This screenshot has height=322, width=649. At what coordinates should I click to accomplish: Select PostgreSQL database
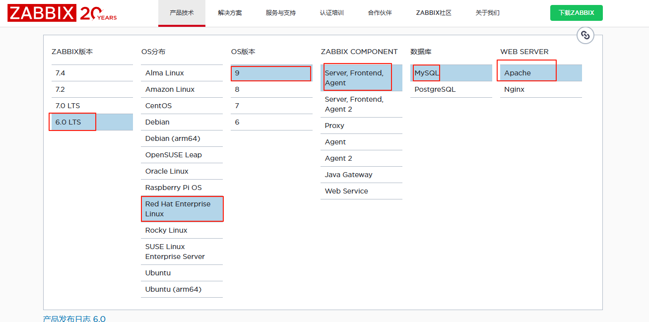coord(452,89)
